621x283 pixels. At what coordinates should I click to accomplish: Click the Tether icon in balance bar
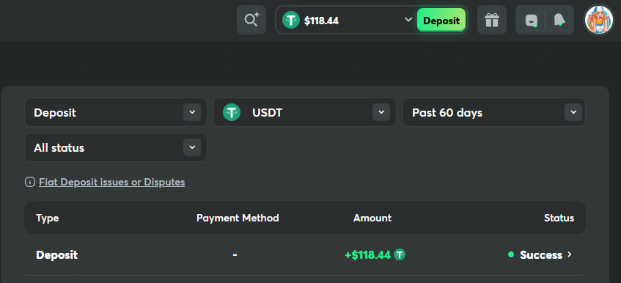291,20
